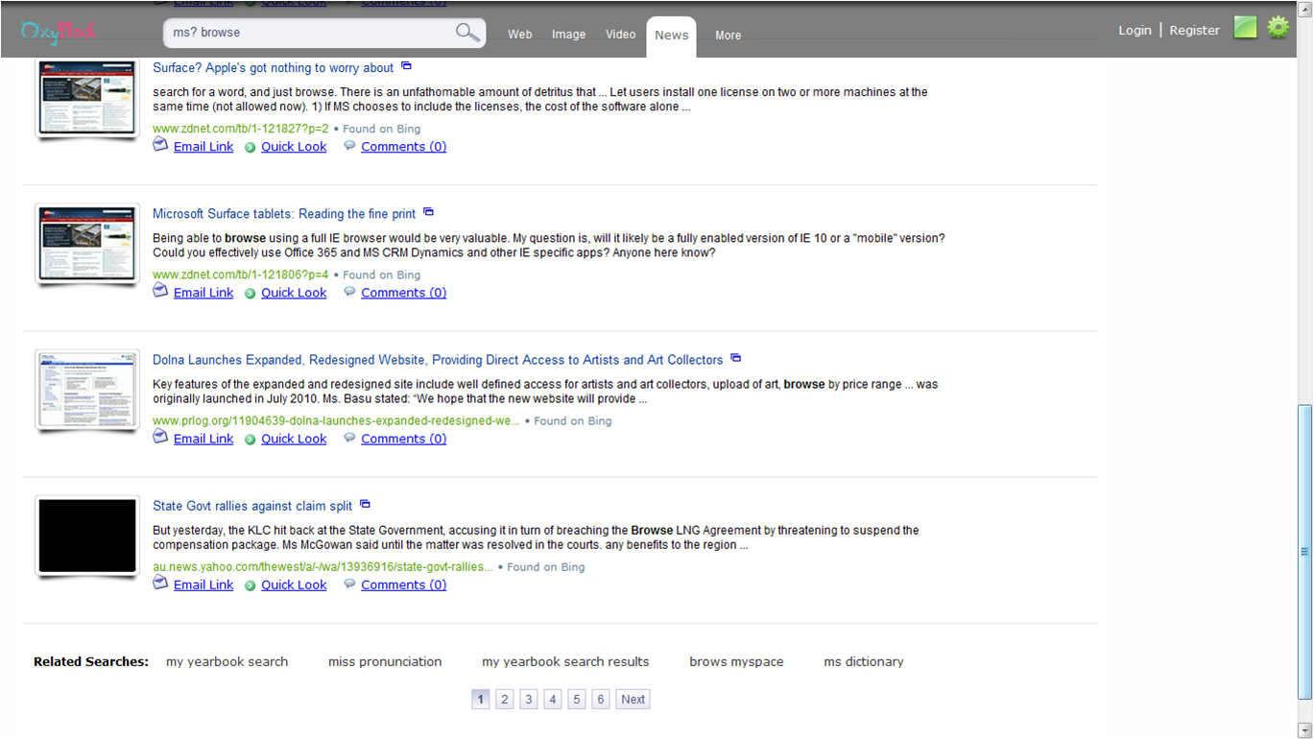This screenshot has width=1314, height=740.
Task: Click the Login link
Action: tap(1135, 31)
